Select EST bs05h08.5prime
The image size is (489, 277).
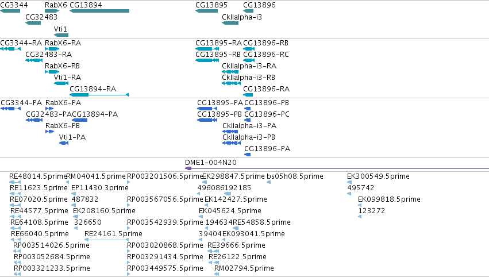295,176
